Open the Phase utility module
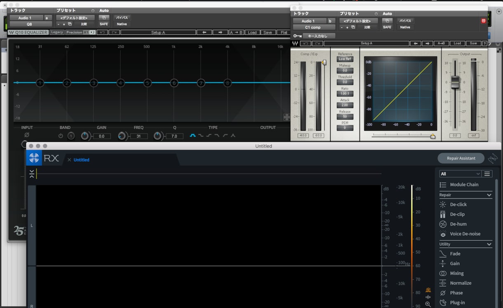 point(456,293)
